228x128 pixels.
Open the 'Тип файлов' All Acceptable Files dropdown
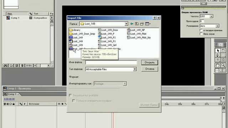click(x=135, y=69)
